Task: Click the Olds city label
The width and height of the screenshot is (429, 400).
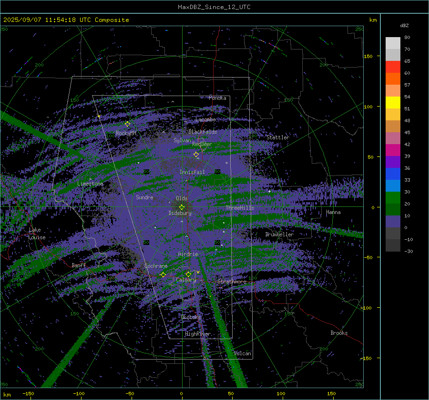Action: (x=182, y=198)
